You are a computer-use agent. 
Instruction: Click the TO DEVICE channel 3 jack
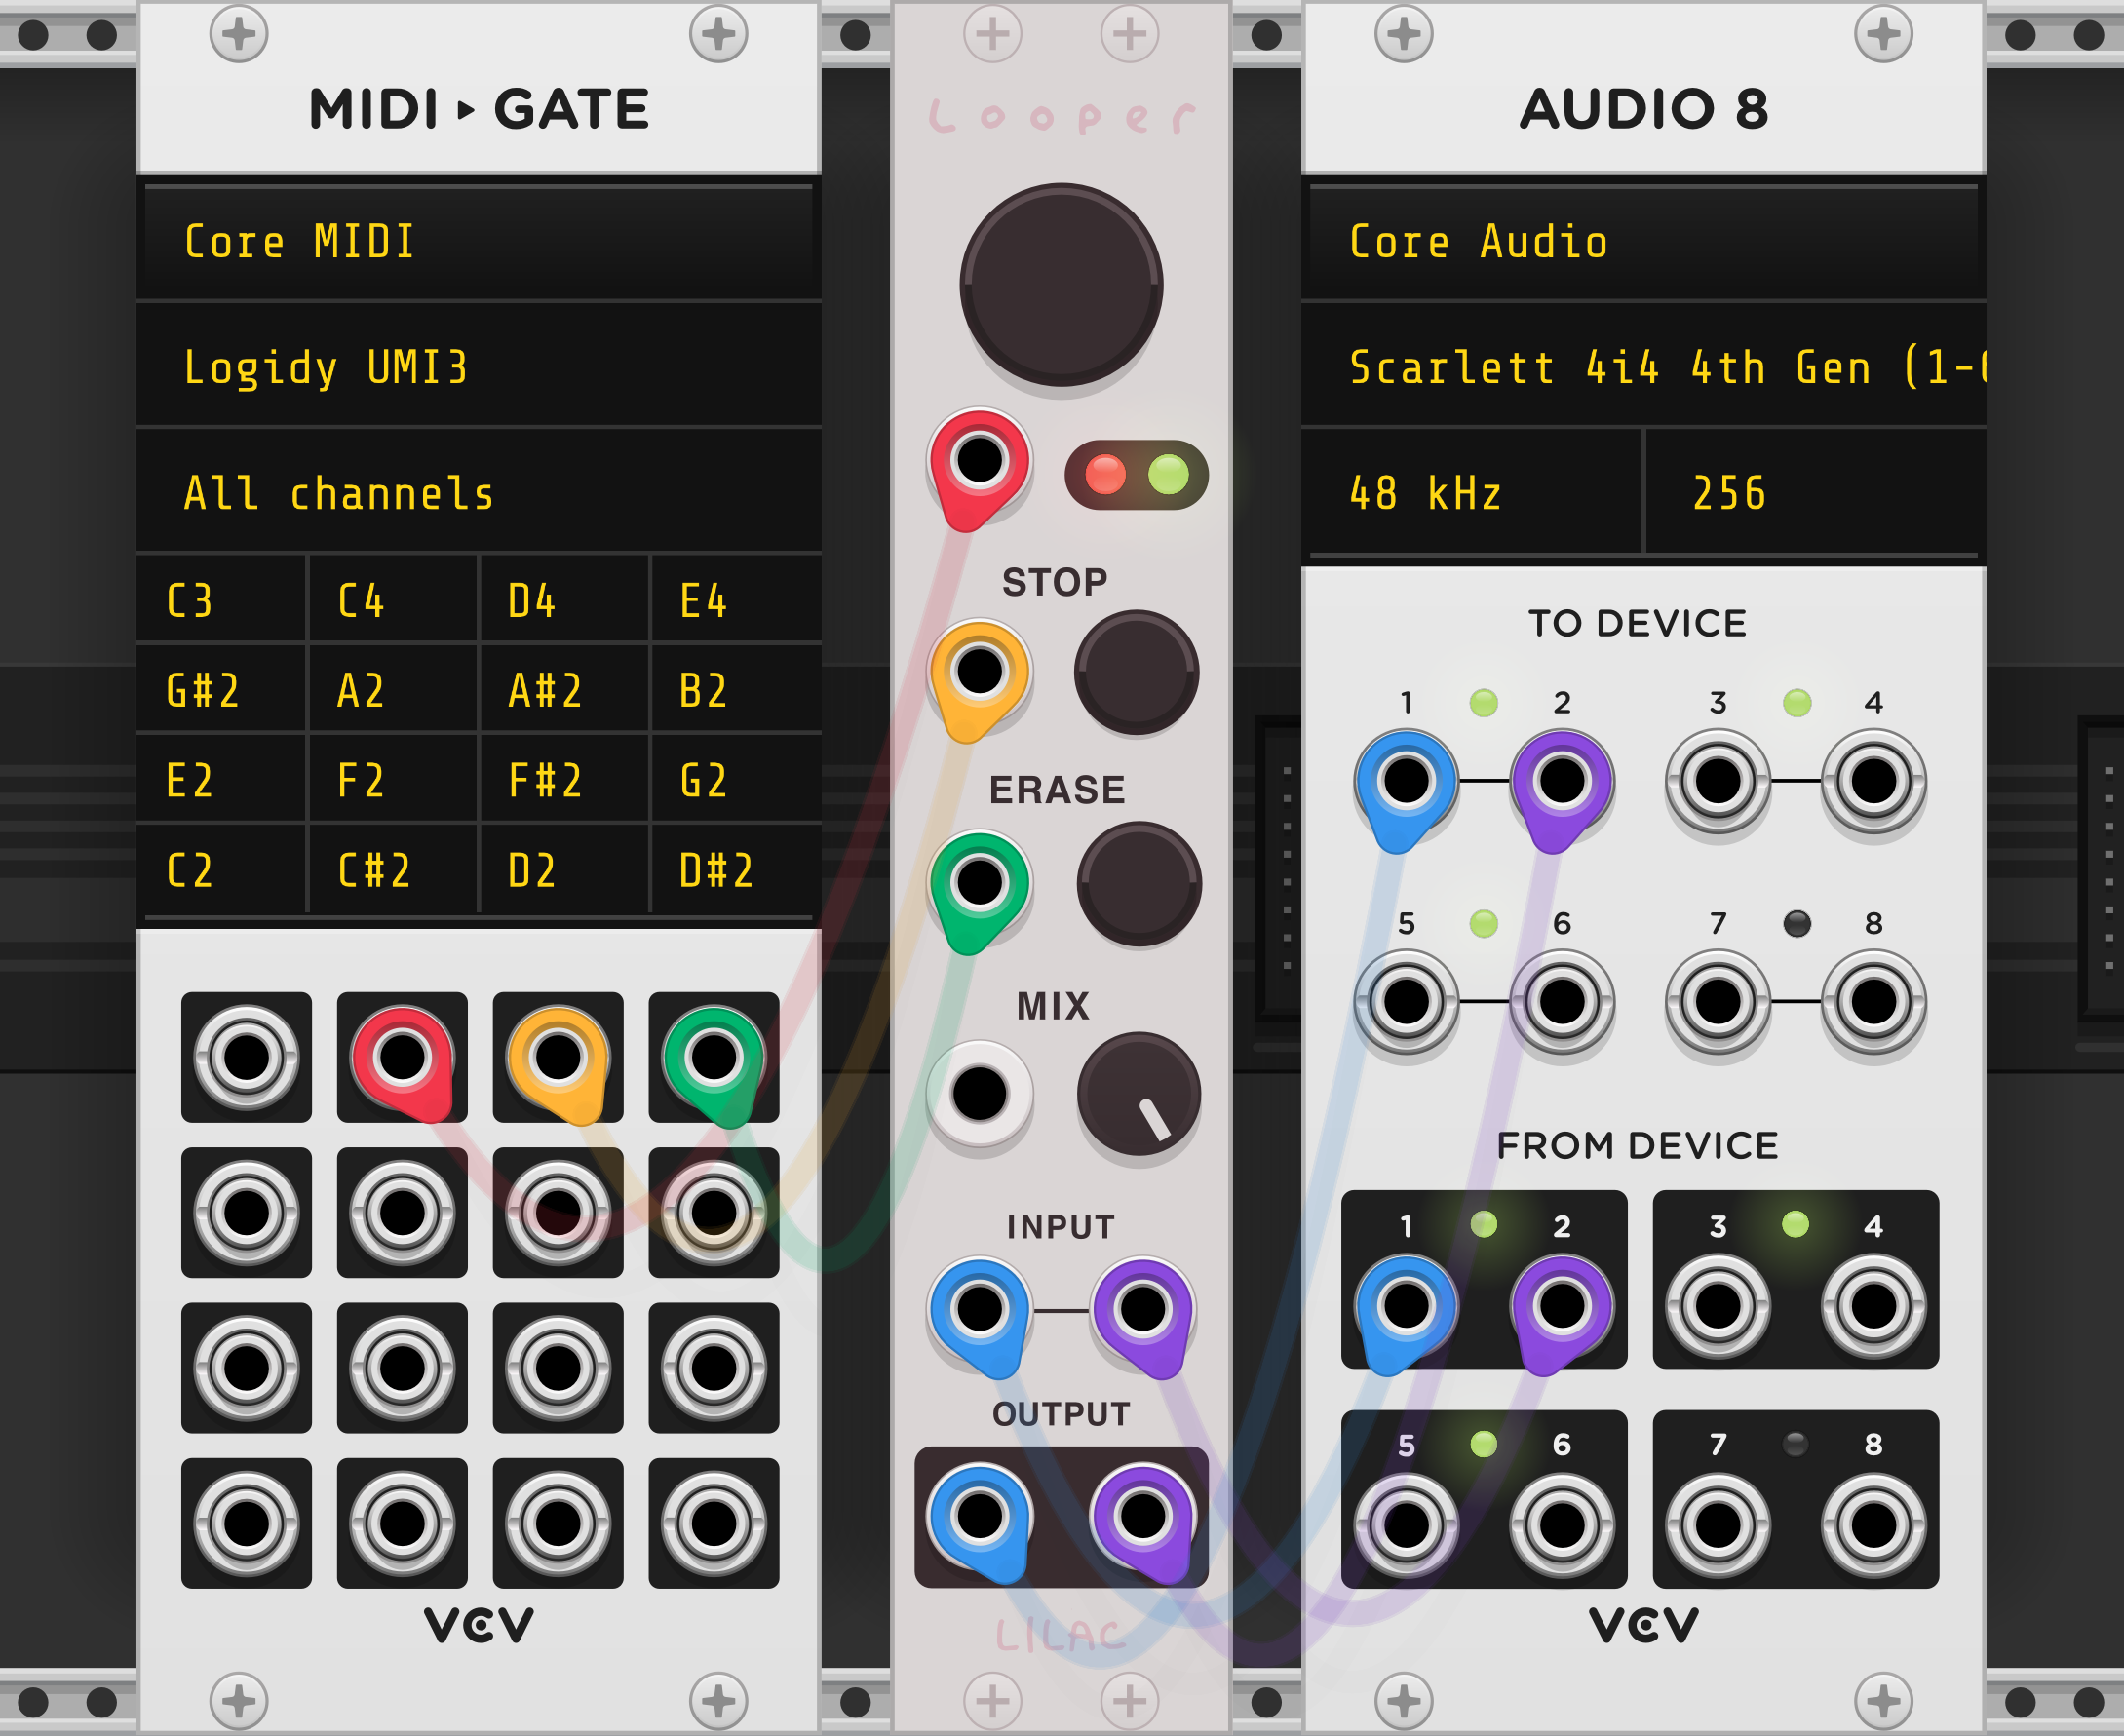point(1718,781)
